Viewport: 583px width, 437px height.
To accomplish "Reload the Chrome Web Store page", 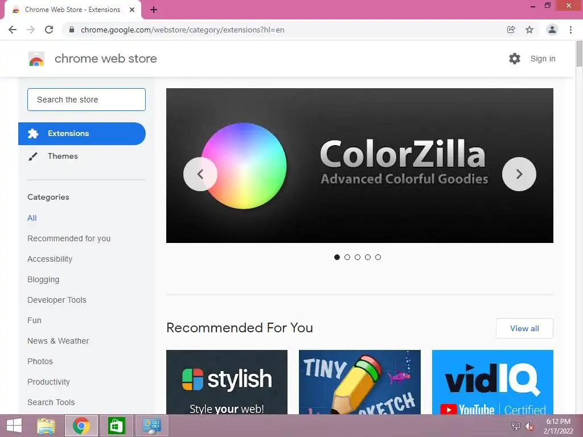I will pos(49,30).
